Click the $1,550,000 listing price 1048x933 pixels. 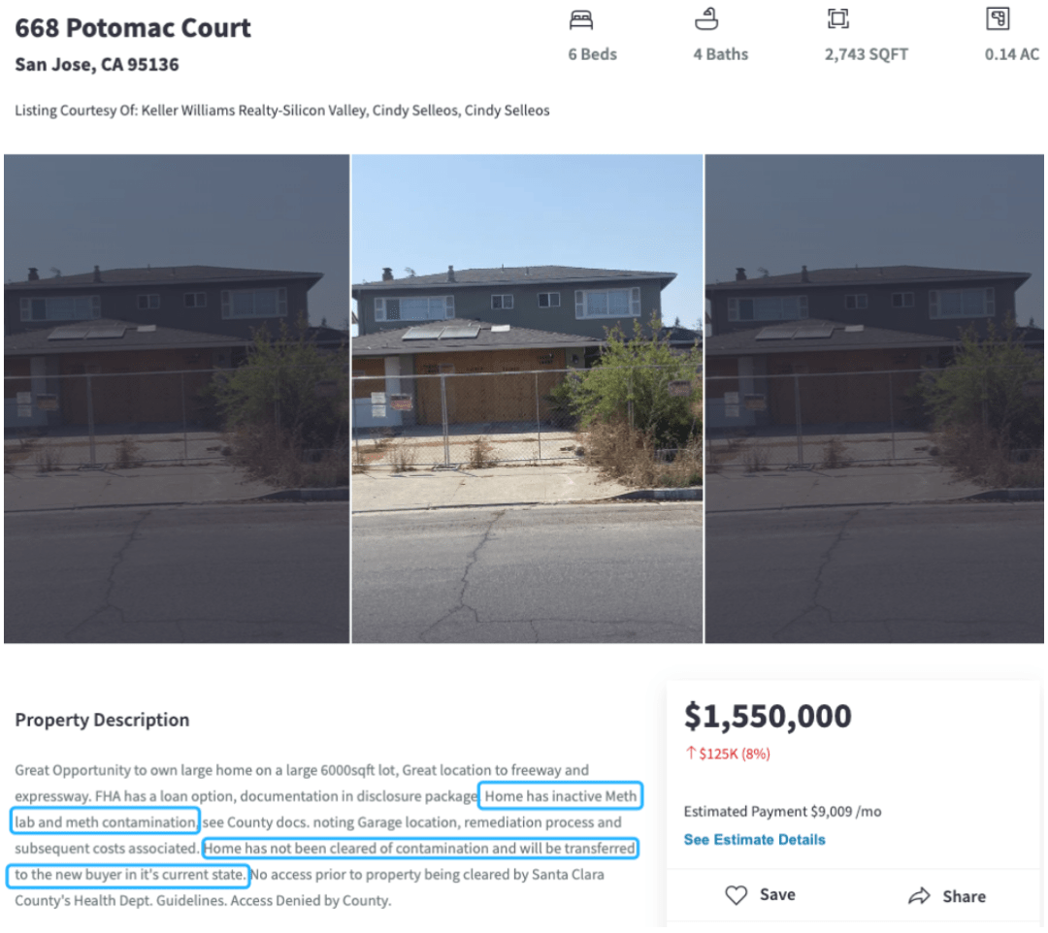tap(768, 716)
